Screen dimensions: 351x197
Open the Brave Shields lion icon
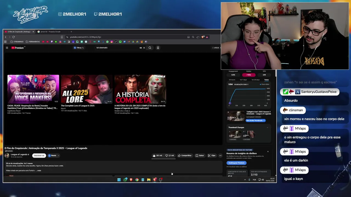tap(203, 37)
